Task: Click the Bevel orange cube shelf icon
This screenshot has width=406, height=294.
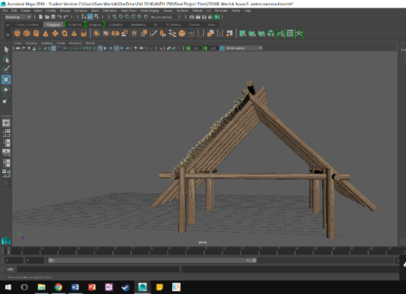Action: pos(182,33)
